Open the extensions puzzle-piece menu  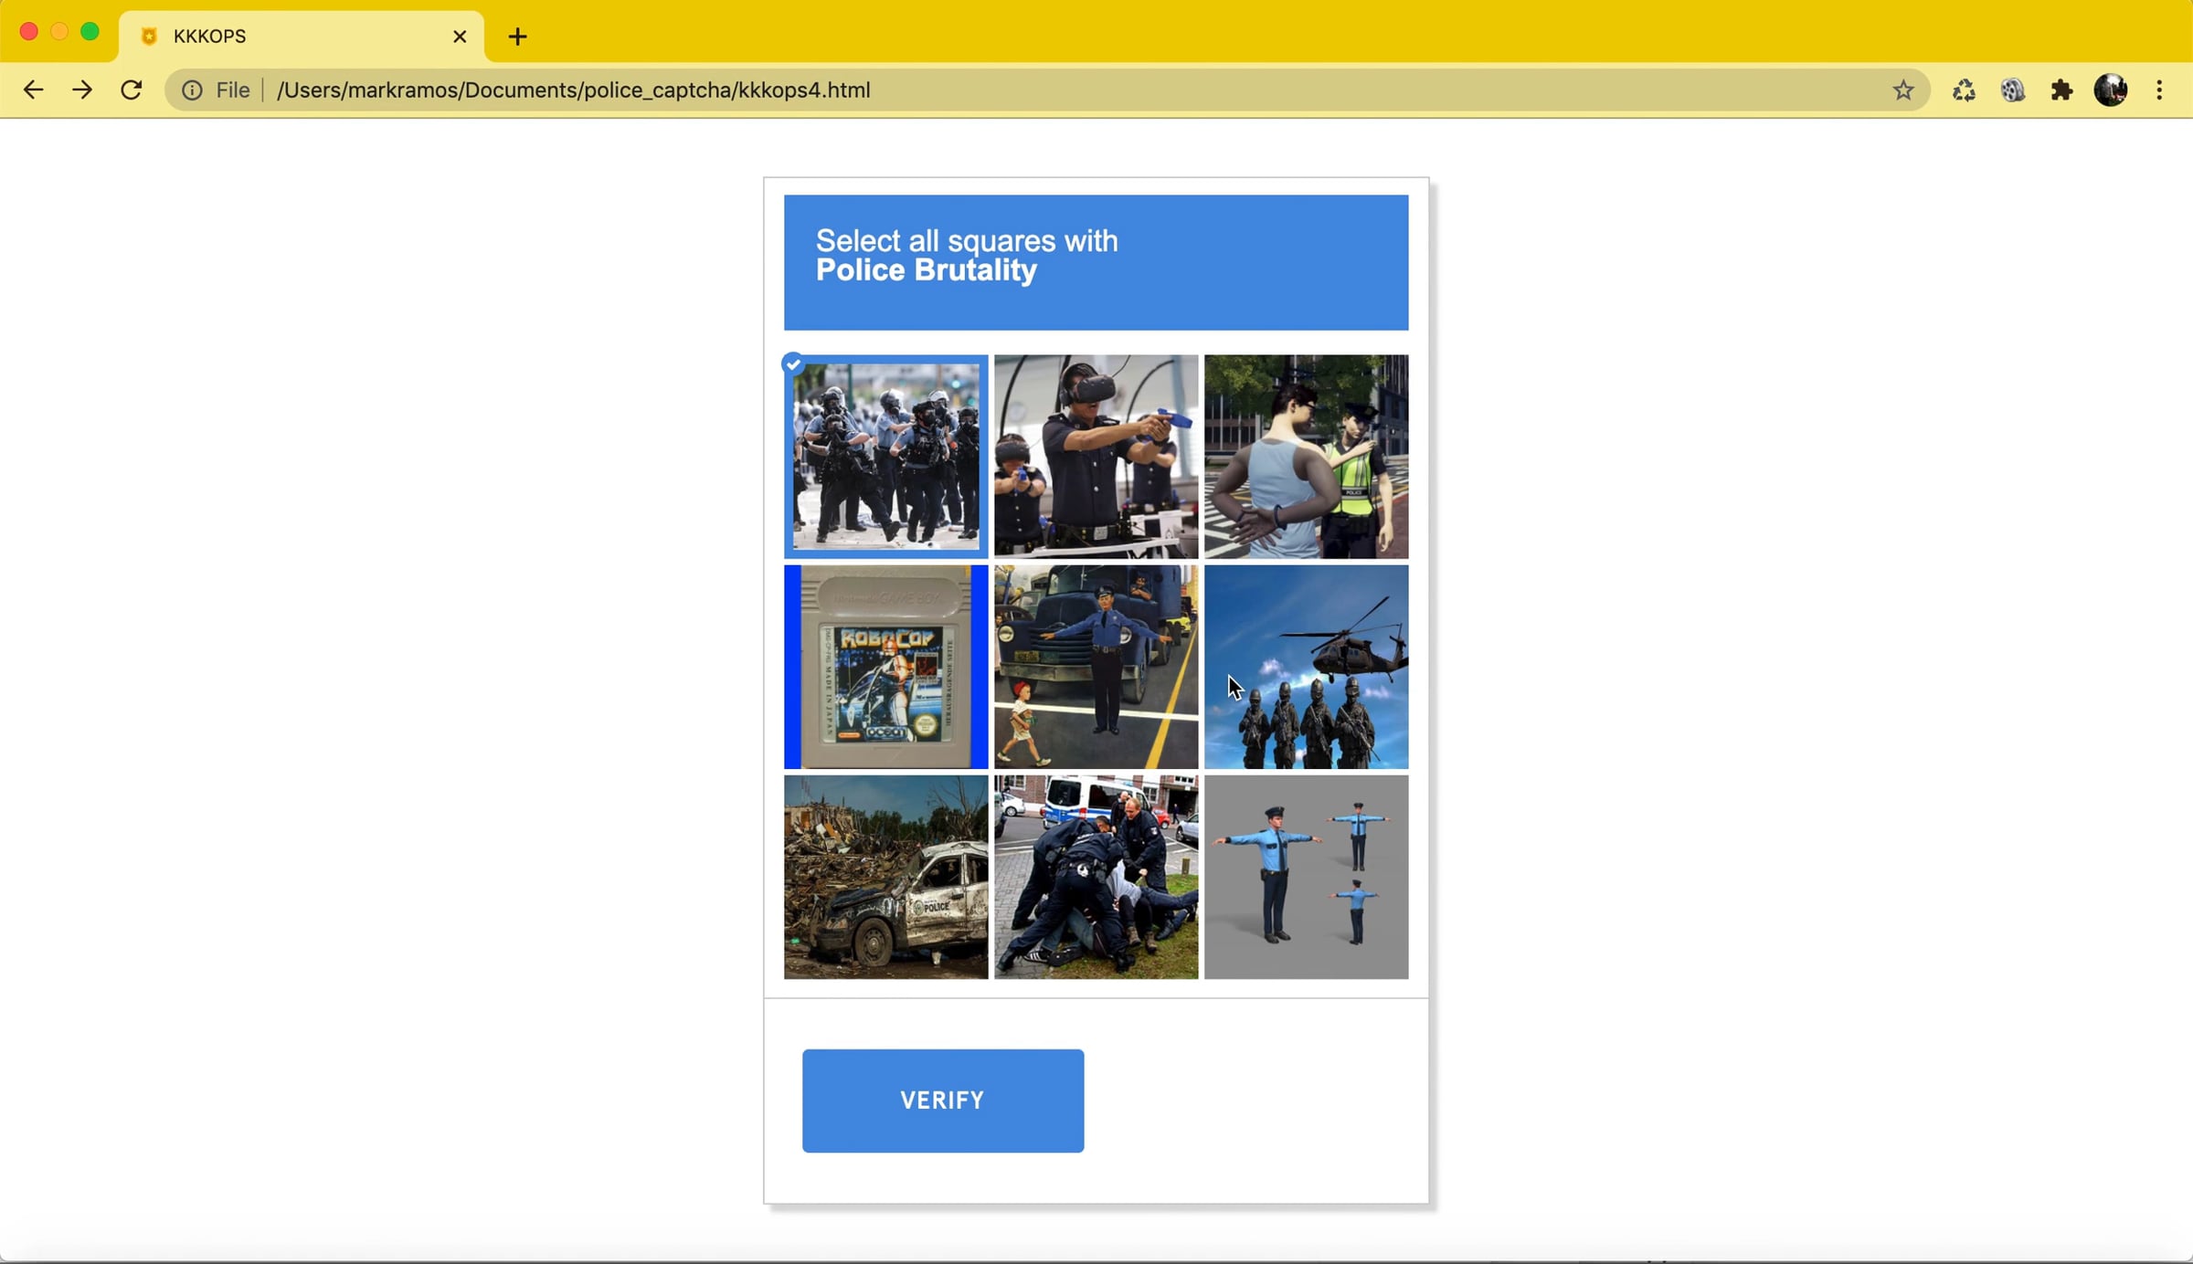(x=2061, y=90)
